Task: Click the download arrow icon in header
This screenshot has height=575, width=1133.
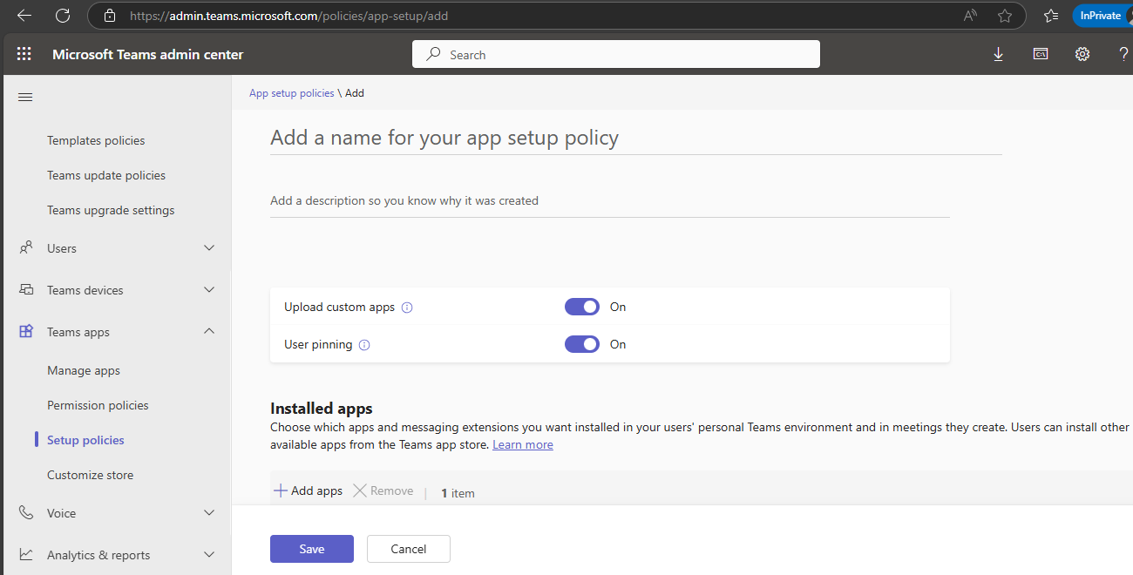Action: [x=999, y=54]
